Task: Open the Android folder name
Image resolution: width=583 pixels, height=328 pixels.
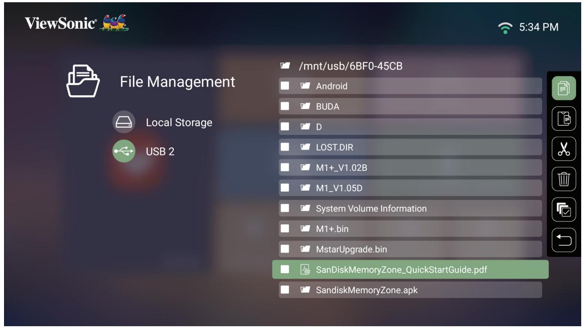Action: [x=332, y=86]
